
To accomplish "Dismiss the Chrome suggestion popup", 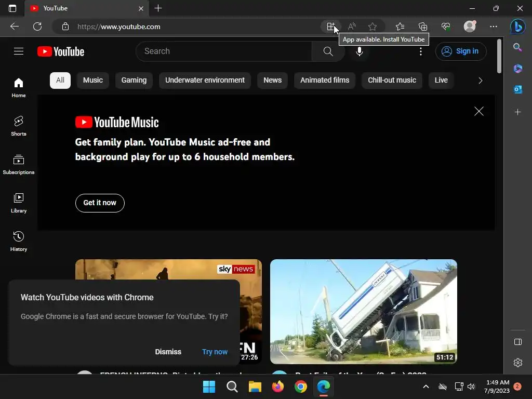I will 168,352.
